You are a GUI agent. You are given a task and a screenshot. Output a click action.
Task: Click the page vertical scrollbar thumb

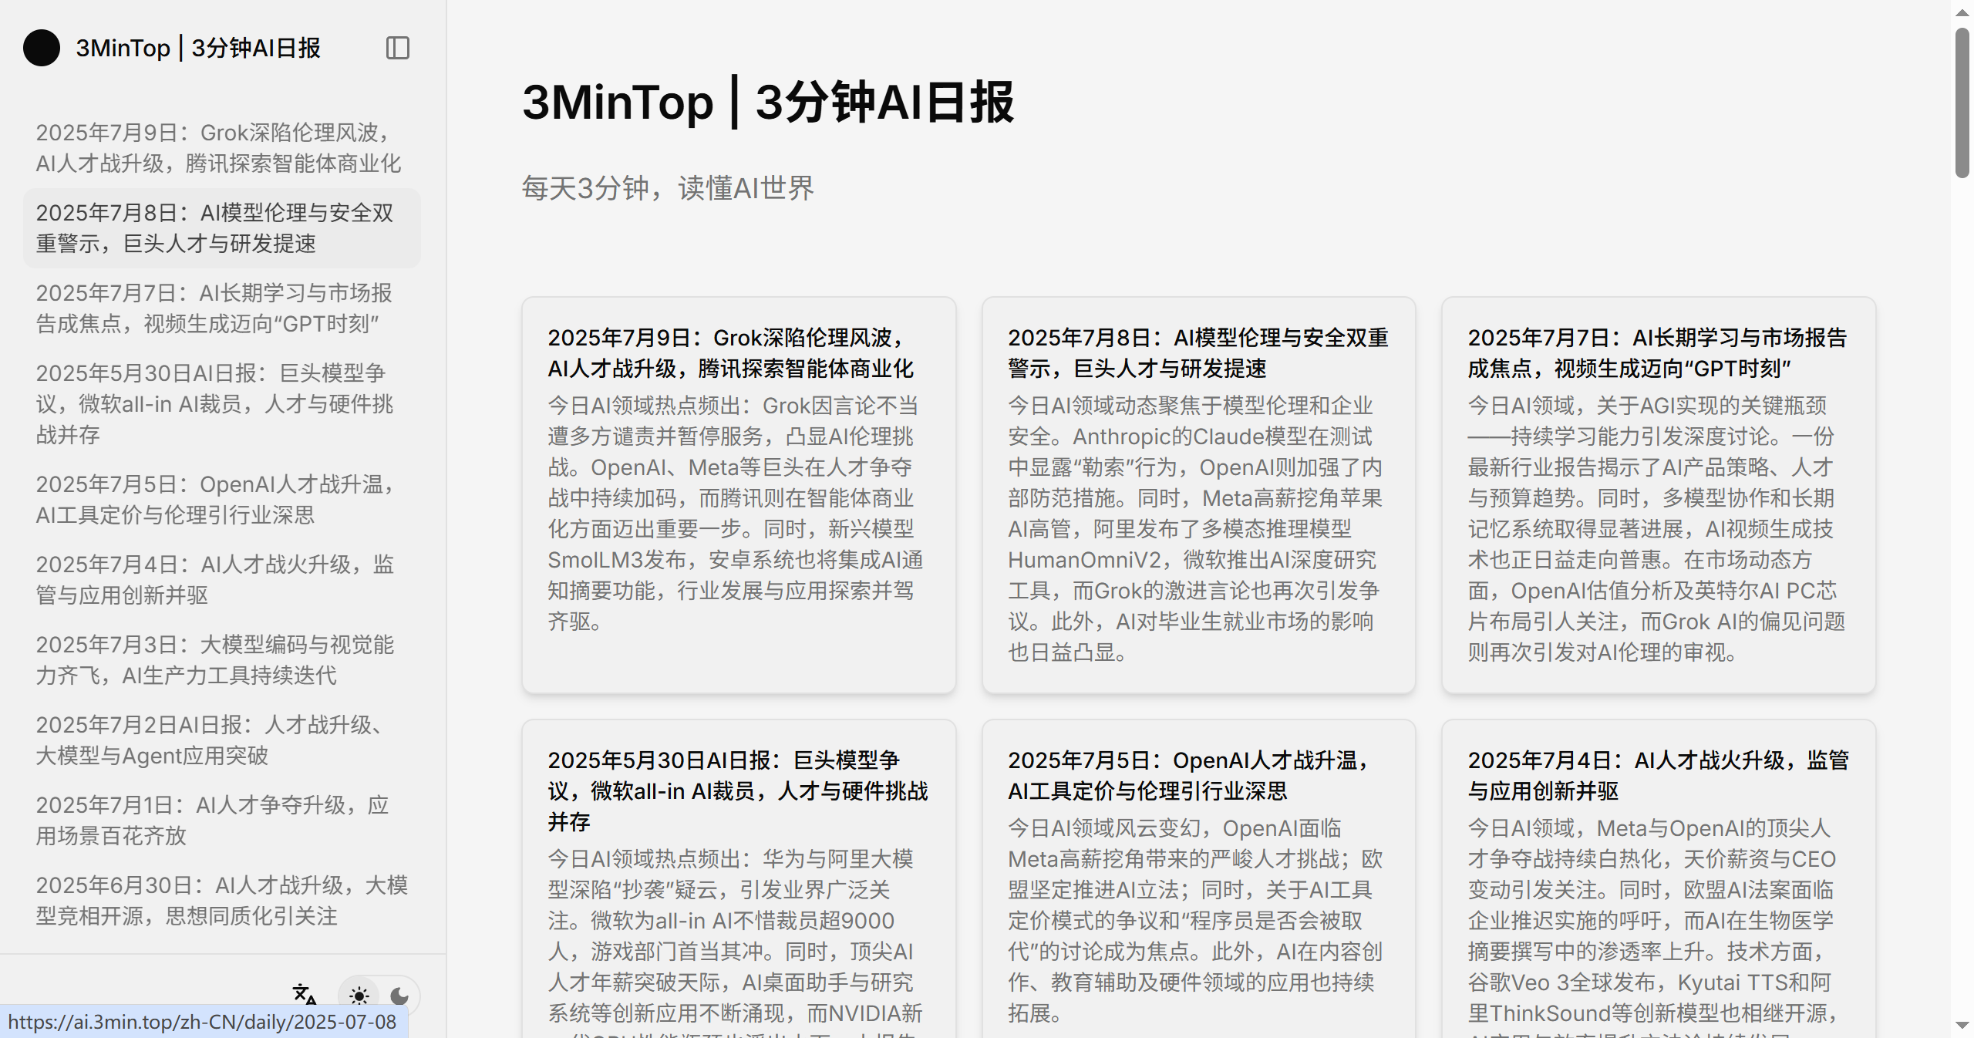[x=1962, y=103]
